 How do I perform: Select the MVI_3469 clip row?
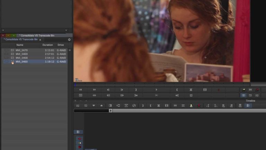point(35,54)
